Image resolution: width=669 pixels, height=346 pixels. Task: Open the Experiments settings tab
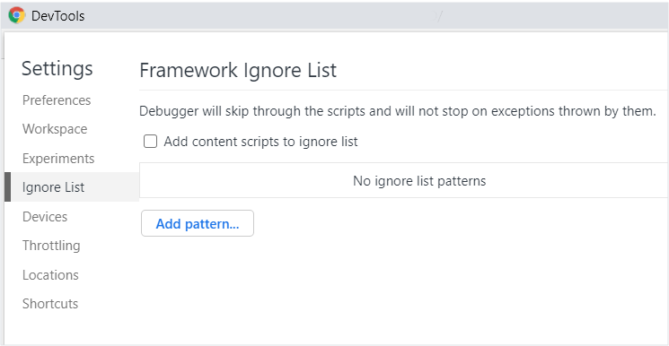(x=58, y=158)
